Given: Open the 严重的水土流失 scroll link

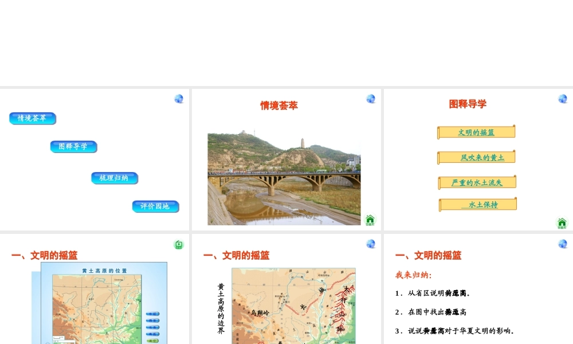Looking at the screenshot, I should 477,182.
